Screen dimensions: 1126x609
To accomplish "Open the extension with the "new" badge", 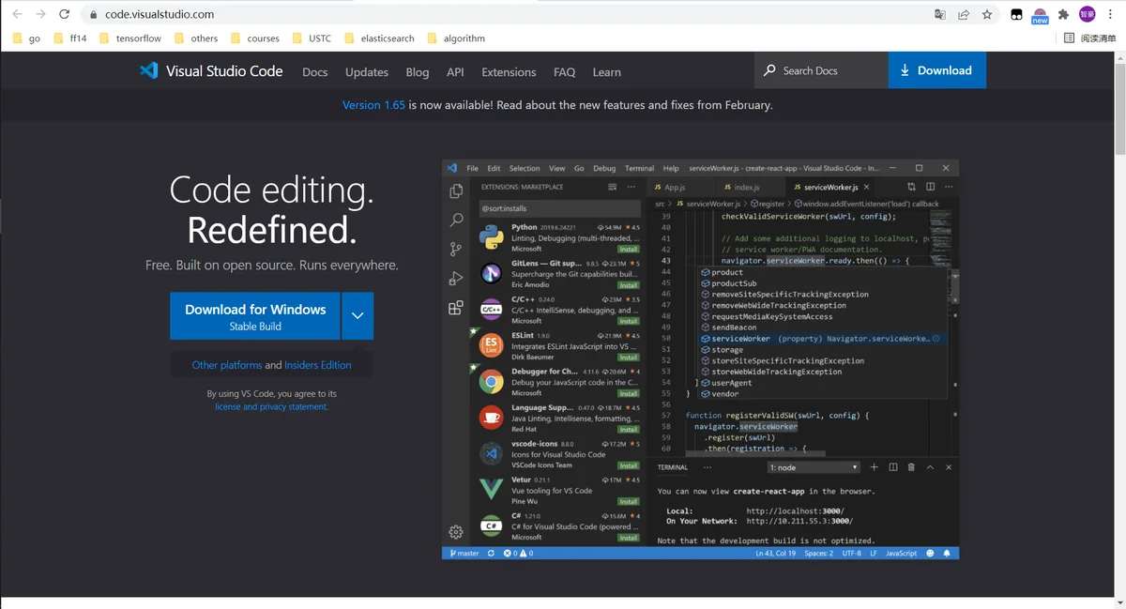I will pos(1040,16).
